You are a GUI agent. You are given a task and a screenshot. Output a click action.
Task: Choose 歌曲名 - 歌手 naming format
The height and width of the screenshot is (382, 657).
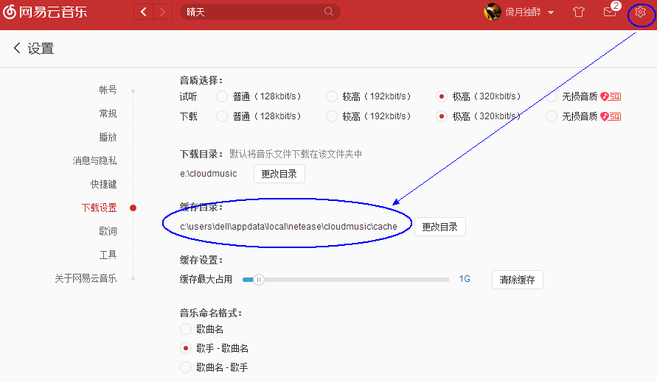[186, 367]
